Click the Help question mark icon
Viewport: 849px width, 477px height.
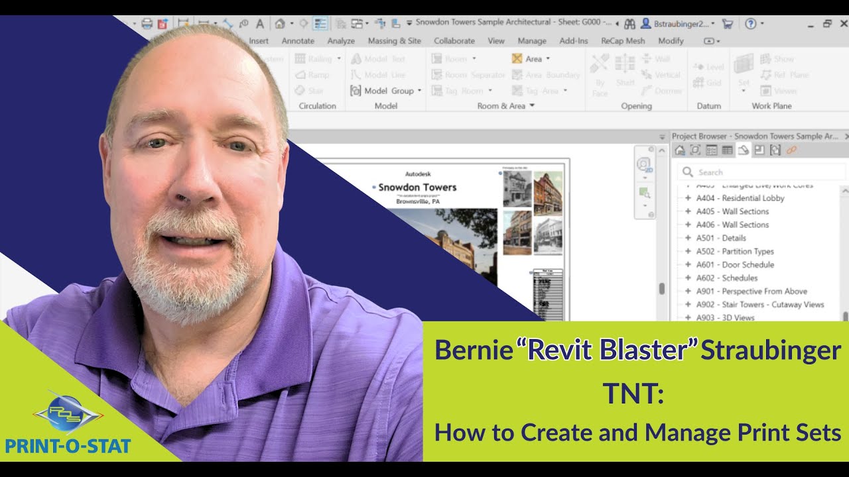750,24
